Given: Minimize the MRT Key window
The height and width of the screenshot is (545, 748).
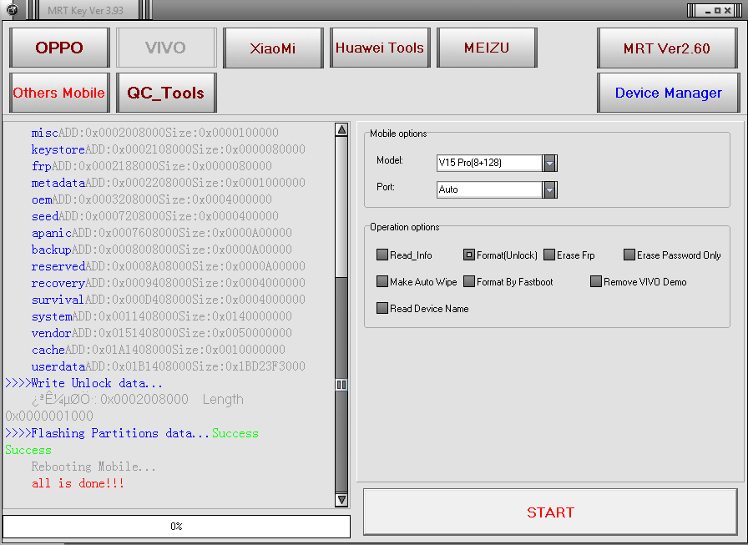Looking at the screenshot, I should pos(708,11).
